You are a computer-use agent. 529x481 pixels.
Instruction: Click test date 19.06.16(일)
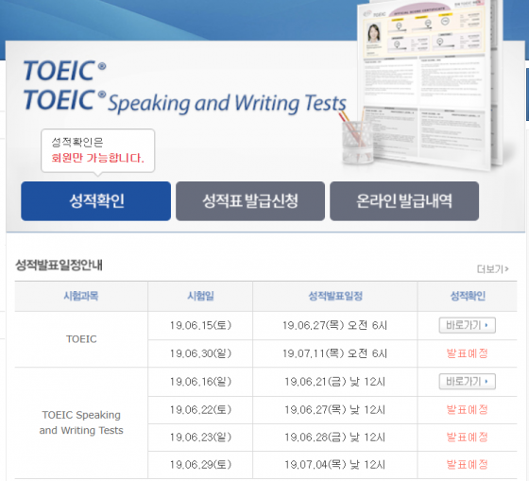click(200, 382)
